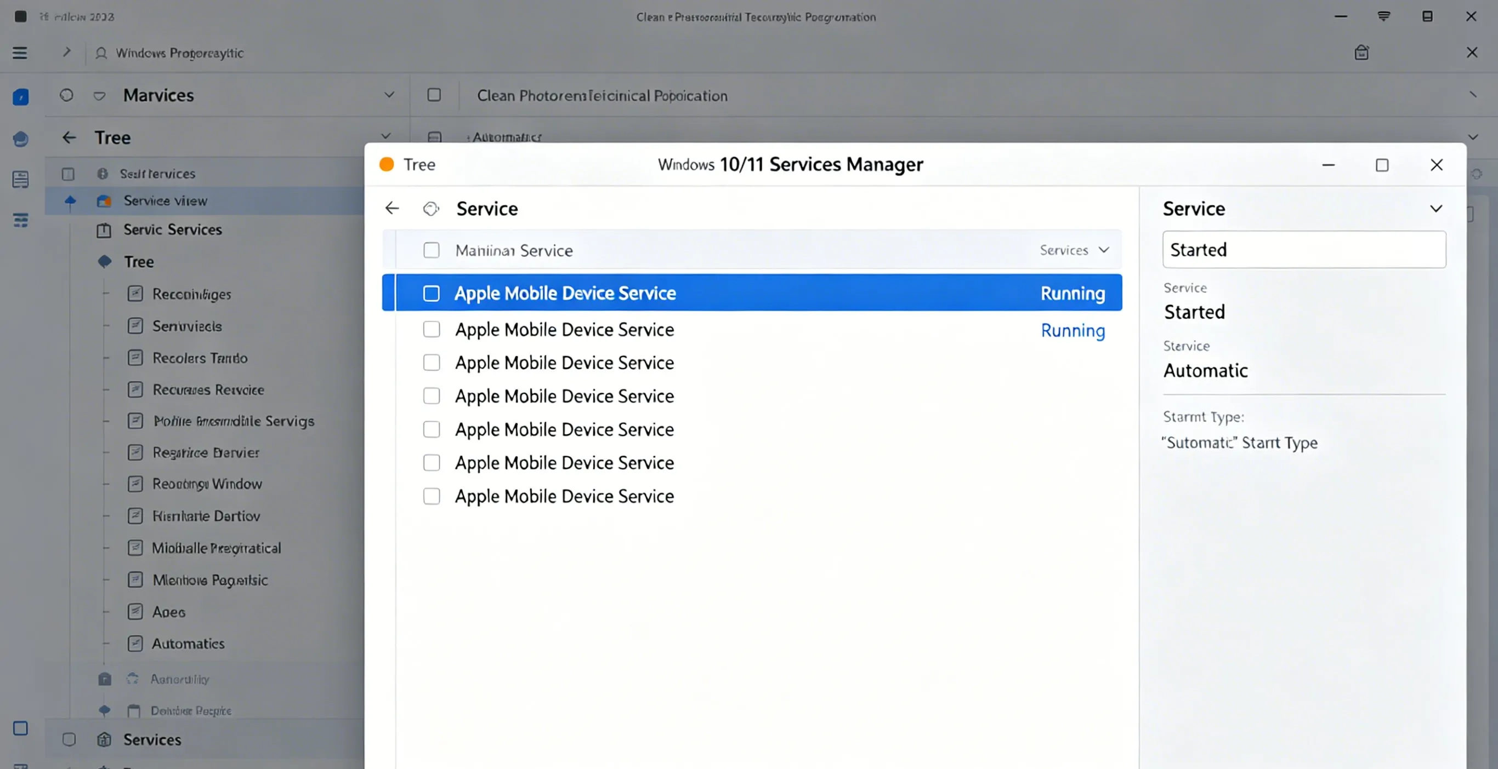Click the folder icon before Service view
Screen dimensions: 1498x769
coord(104,201)
